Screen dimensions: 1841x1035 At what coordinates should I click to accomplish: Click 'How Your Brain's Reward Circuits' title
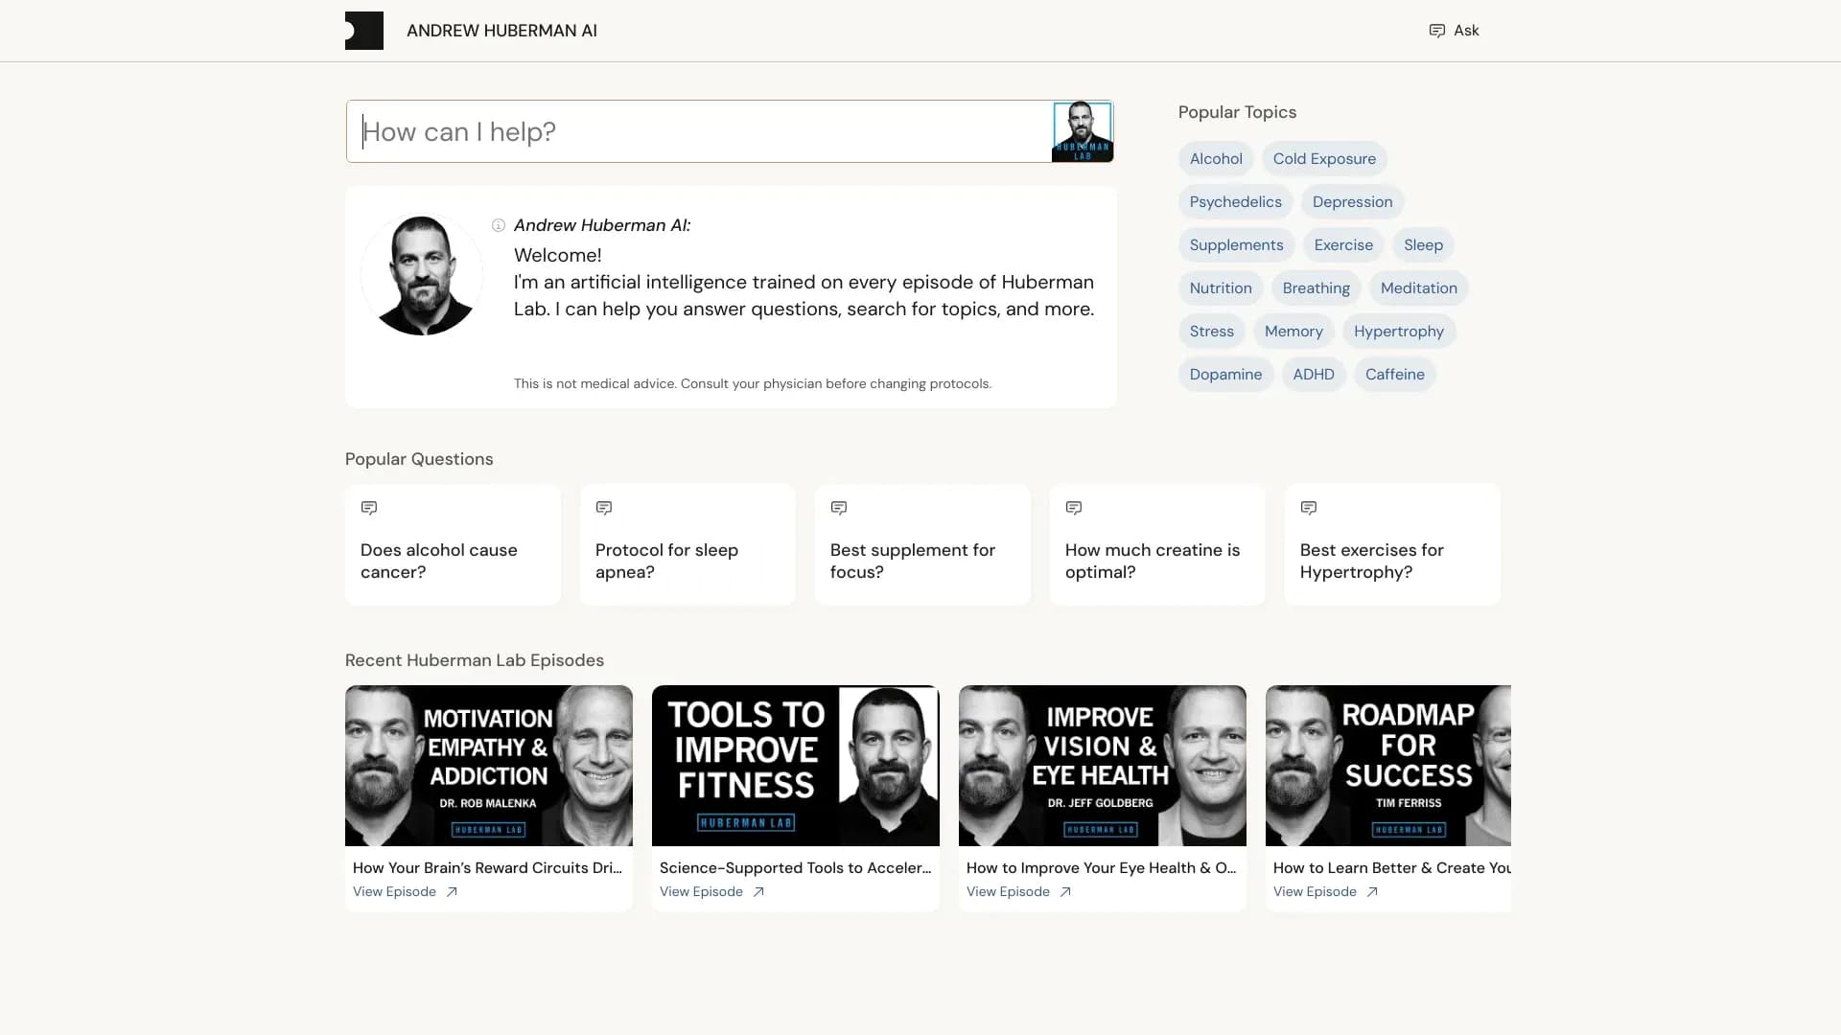tap(487, 868)
